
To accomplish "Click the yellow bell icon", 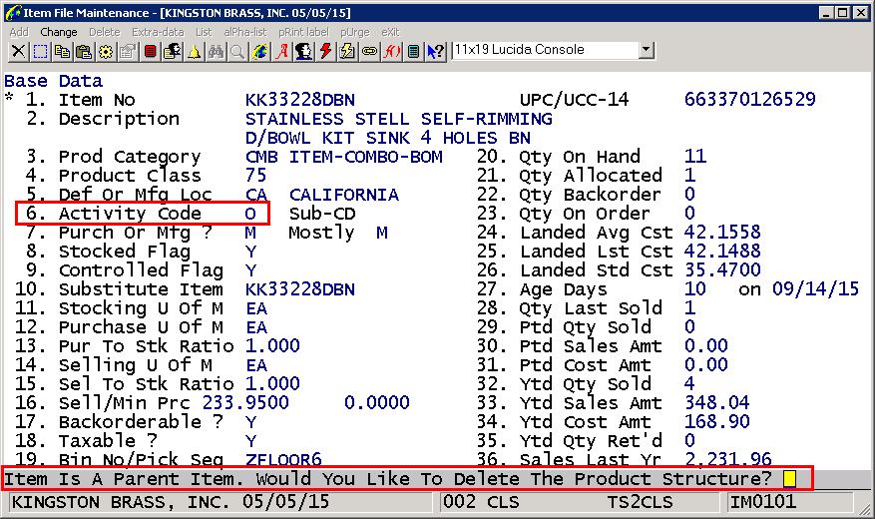I will pos(194,52).
